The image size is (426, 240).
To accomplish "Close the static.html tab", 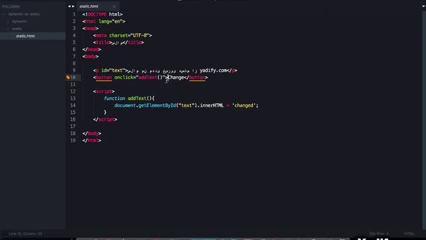I will 114,7.
